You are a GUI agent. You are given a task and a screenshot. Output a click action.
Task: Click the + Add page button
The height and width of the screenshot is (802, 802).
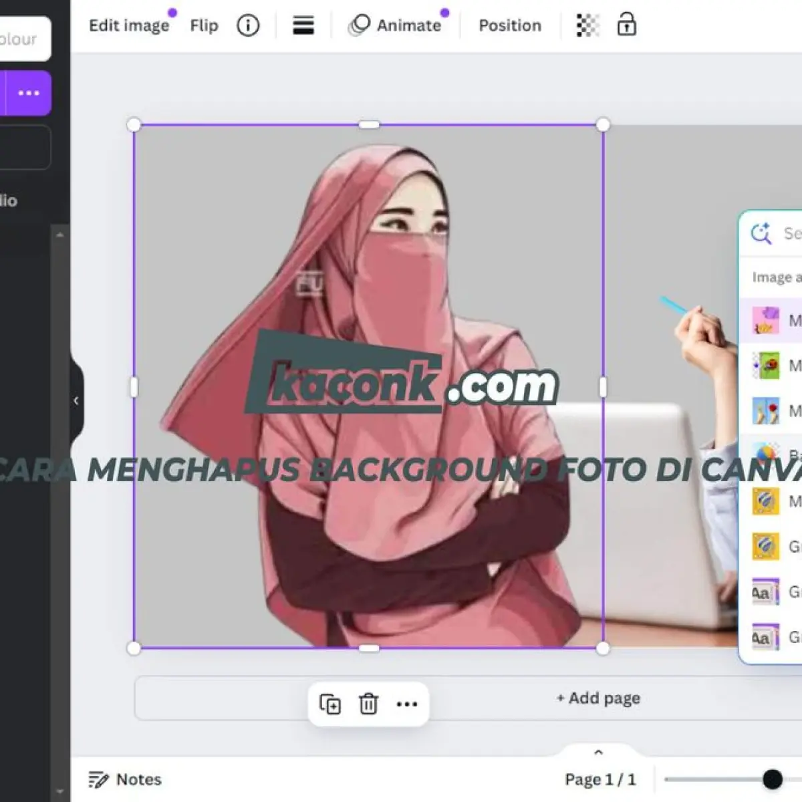tap(598, 698)
